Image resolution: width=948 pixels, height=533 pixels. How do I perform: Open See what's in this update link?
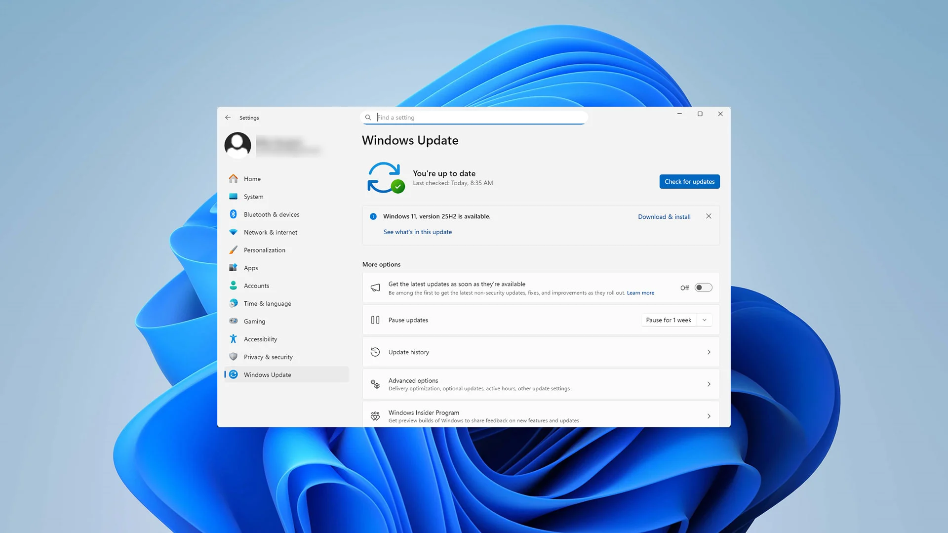(418, 232)
